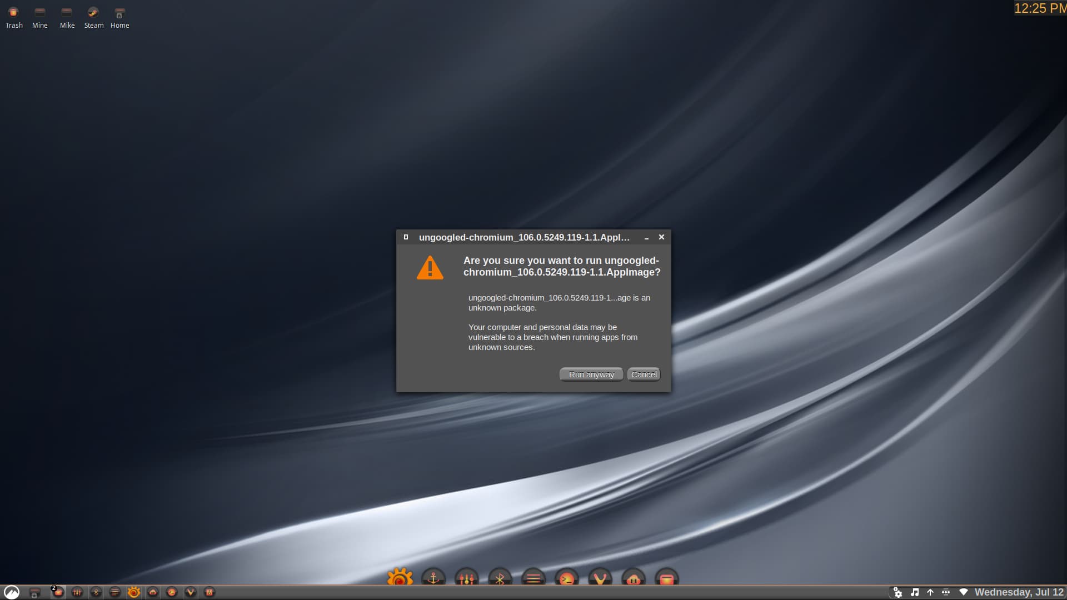Open the terminal icon in bottom taskbar
The image size is (1067, 600).
[x=172, y=592]
